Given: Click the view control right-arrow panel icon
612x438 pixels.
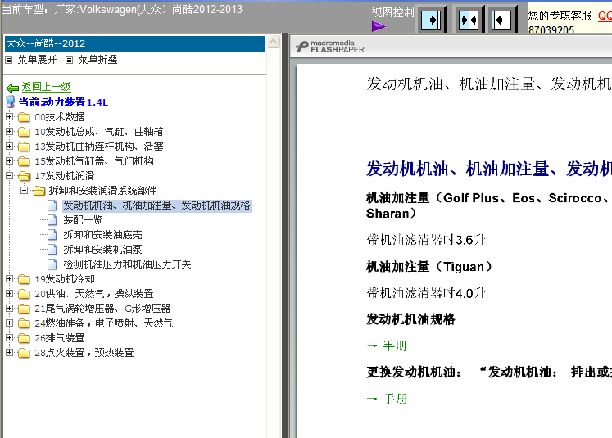Looking at the screenshot, I should pyautogui.click(x=431, y=20).
